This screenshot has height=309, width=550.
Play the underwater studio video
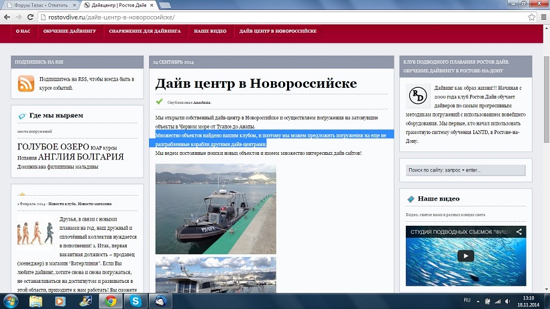click(465, 256)
